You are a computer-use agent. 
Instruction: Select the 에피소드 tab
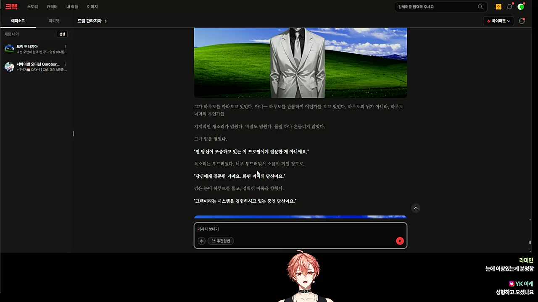tap(18, 21)
